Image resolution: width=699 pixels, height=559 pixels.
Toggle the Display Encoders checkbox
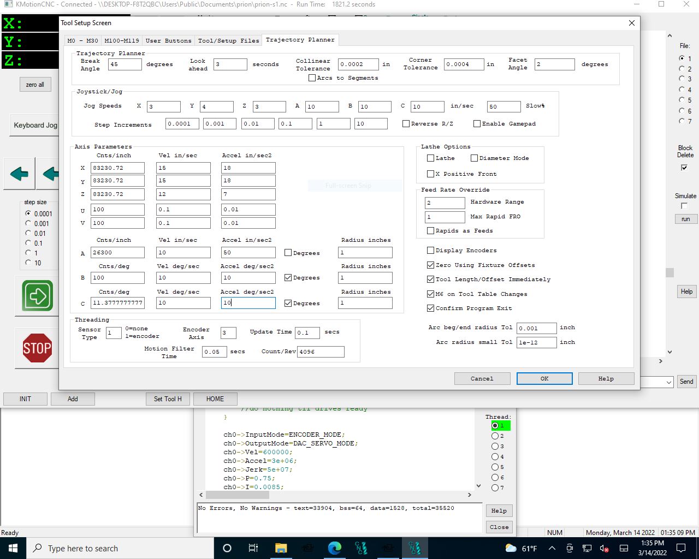[430, 251]
